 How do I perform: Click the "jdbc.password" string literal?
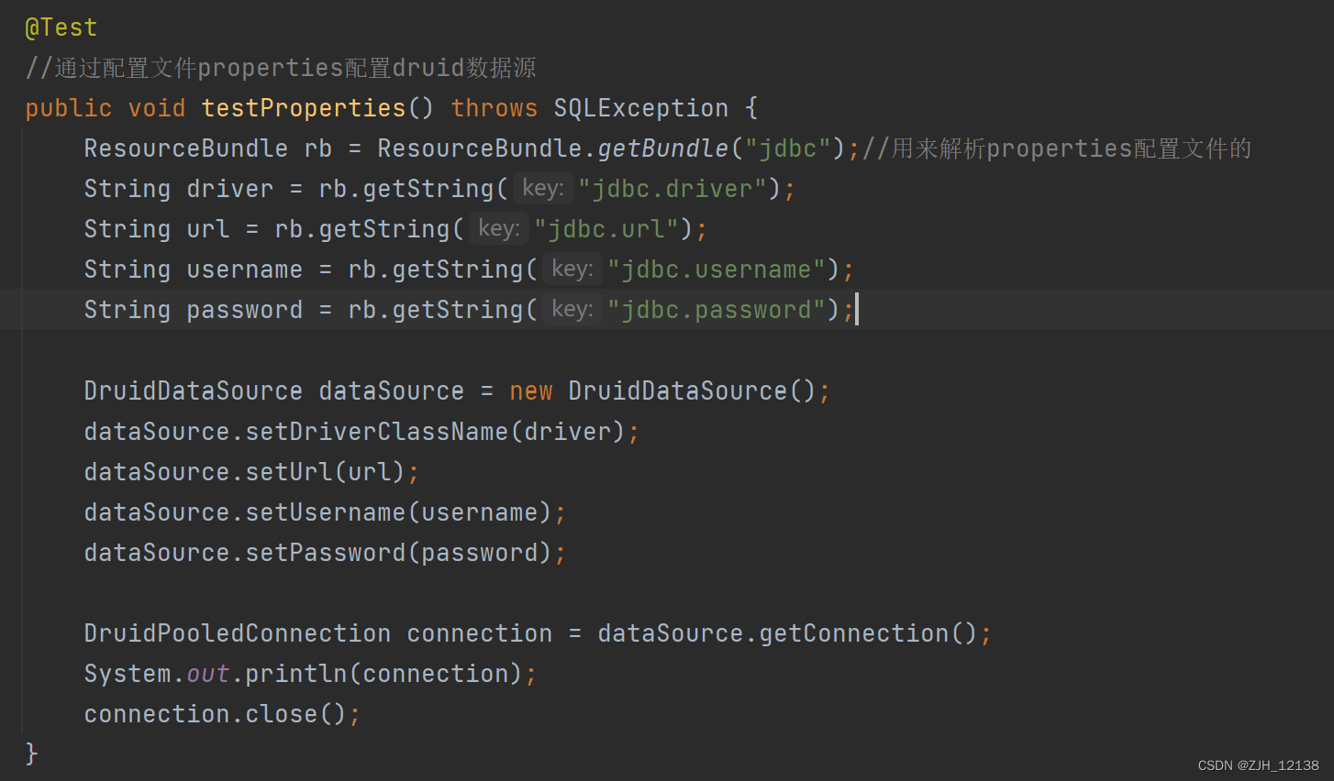[717, 310]
